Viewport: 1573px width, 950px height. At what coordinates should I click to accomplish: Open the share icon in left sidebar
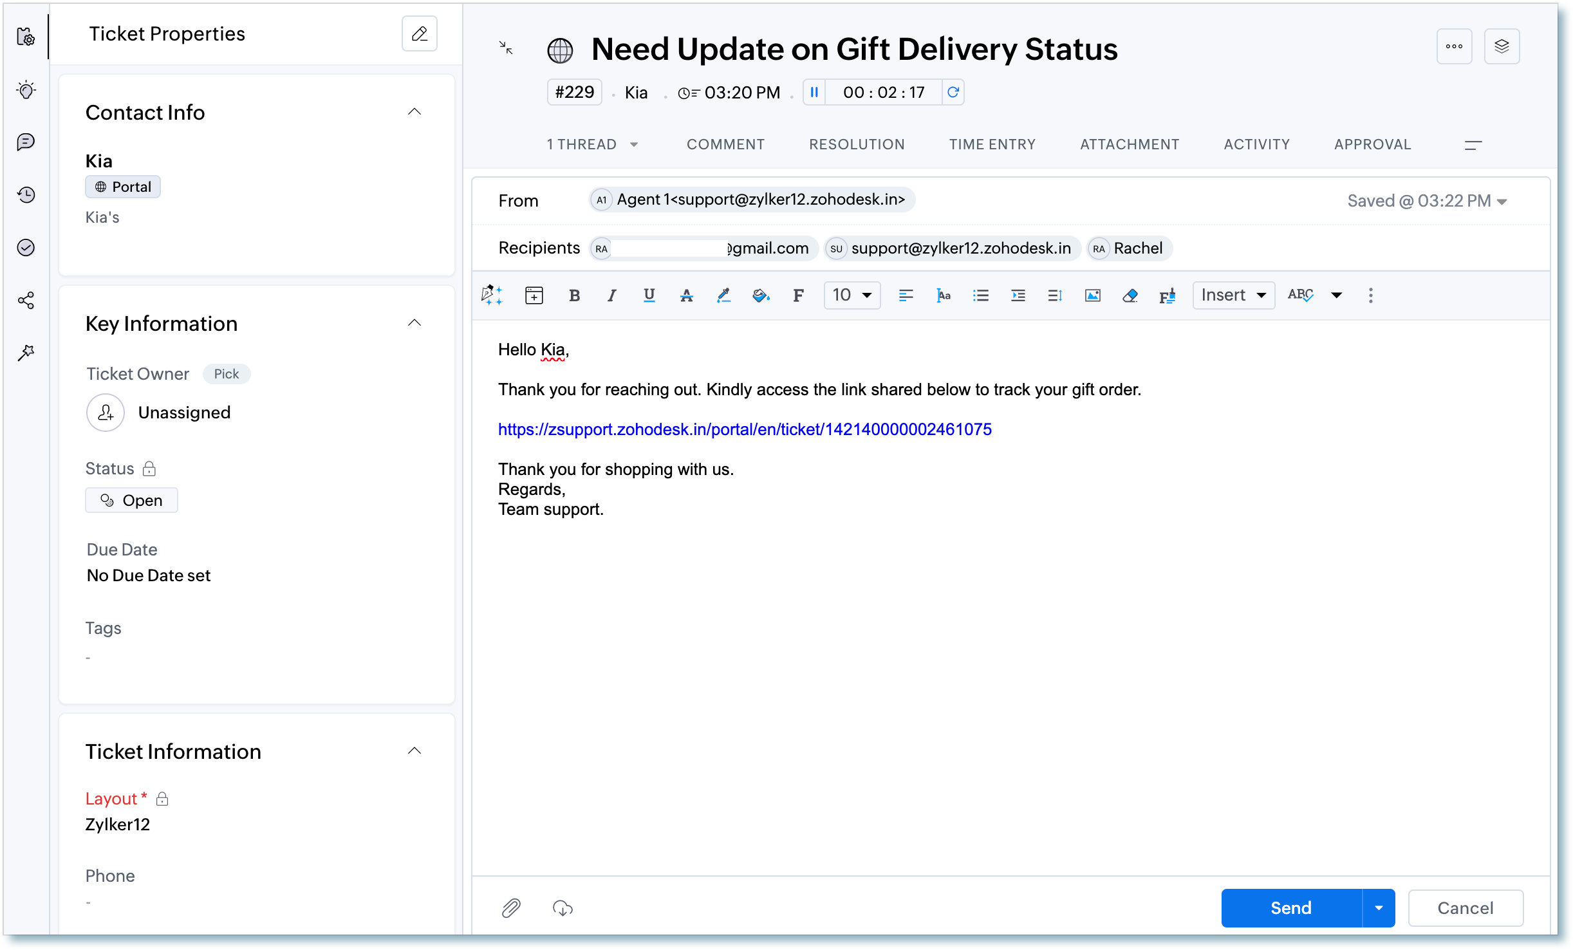point(26,301)
